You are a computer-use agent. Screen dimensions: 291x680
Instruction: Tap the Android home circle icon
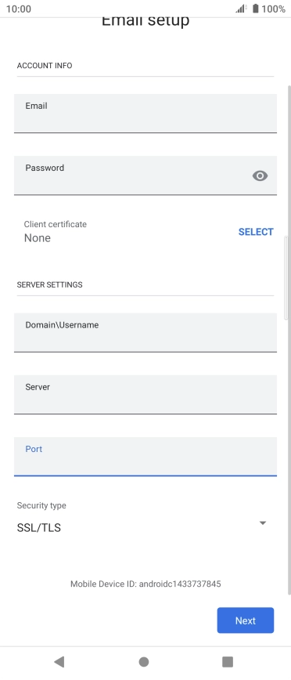[144, 661]
